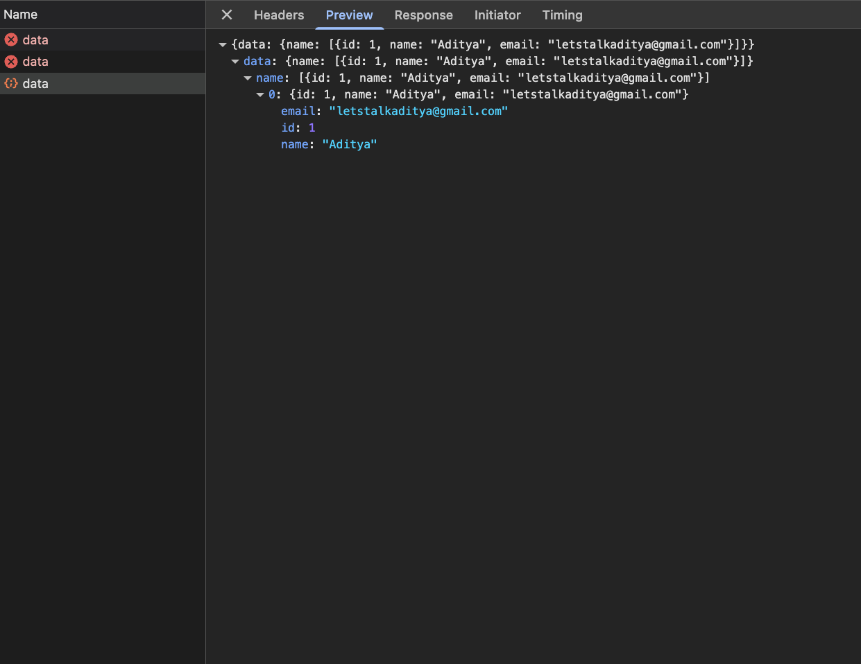Click the Name column header
Screen dimensions: 861x664
[x=21, y=15]
